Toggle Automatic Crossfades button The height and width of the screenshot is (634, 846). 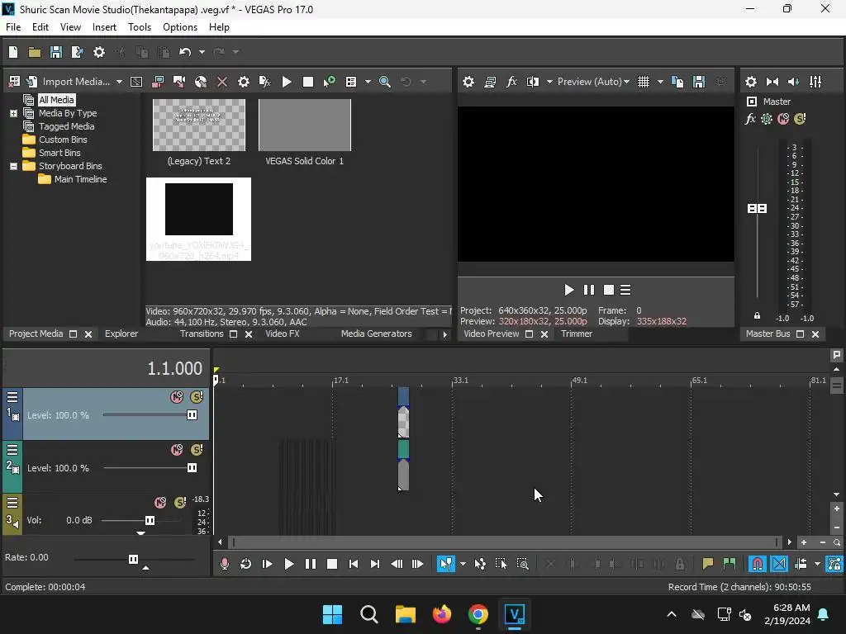pos(779,564)
